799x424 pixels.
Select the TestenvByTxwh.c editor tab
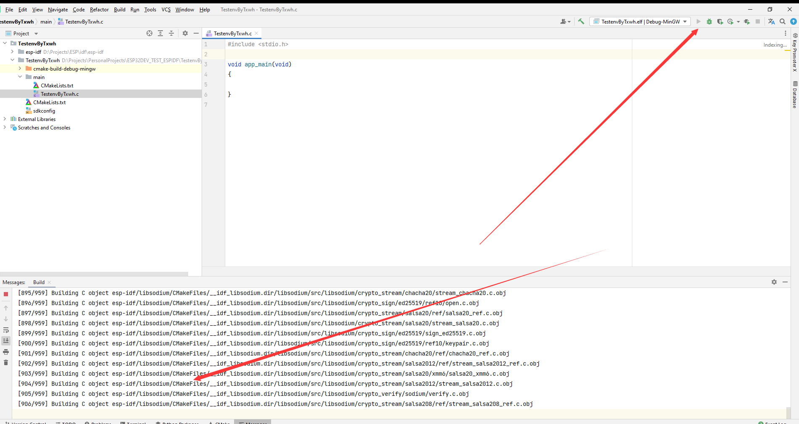(x=232, y=33)
